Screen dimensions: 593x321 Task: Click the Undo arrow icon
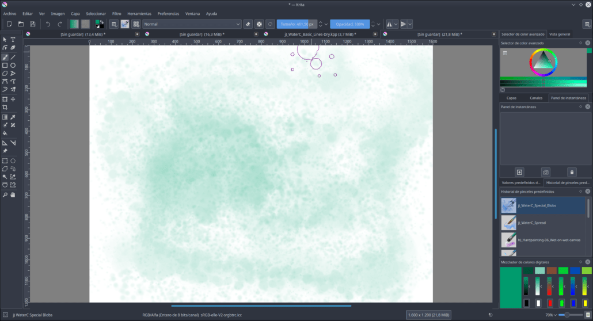(48, 24)
